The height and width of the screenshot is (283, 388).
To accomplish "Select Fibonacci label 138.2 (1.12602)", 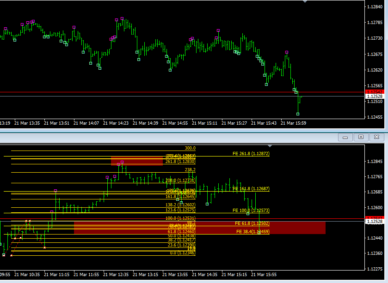I will pos(180,205).
